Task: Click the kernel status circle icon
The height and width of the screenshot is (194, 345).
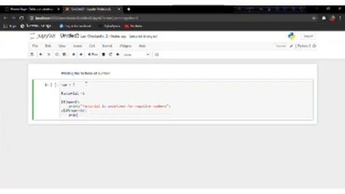Action: pos(314,46)
